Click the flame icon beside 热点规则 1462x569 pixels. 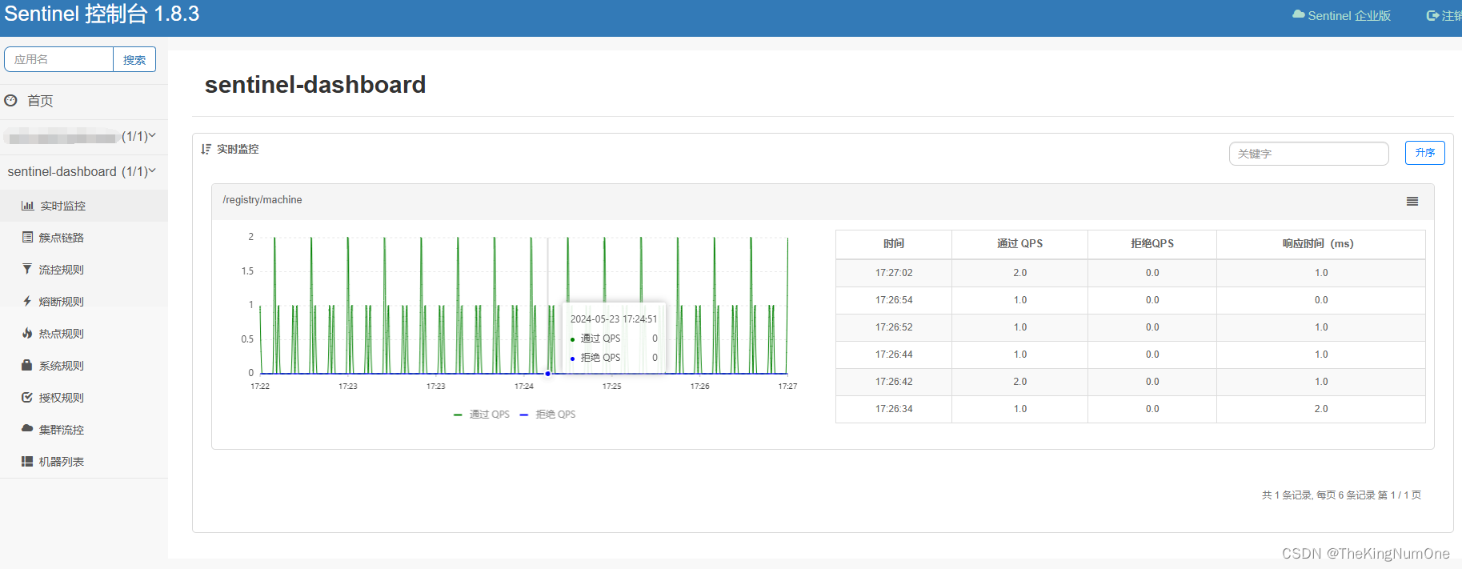coord(27,334)
